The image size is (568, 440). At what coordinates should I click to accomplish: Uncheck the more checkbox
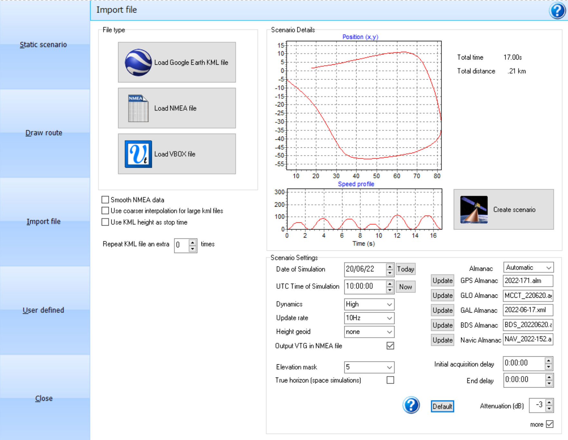tap(550, 424)
